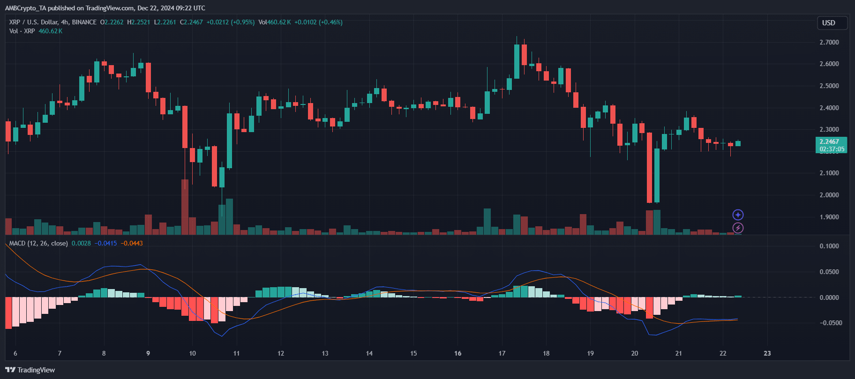This screenshot has width=855, height=379.
Task: Click 0.0500 on the MACD axis
Action: pyautogui.click(x=829, y=272)
